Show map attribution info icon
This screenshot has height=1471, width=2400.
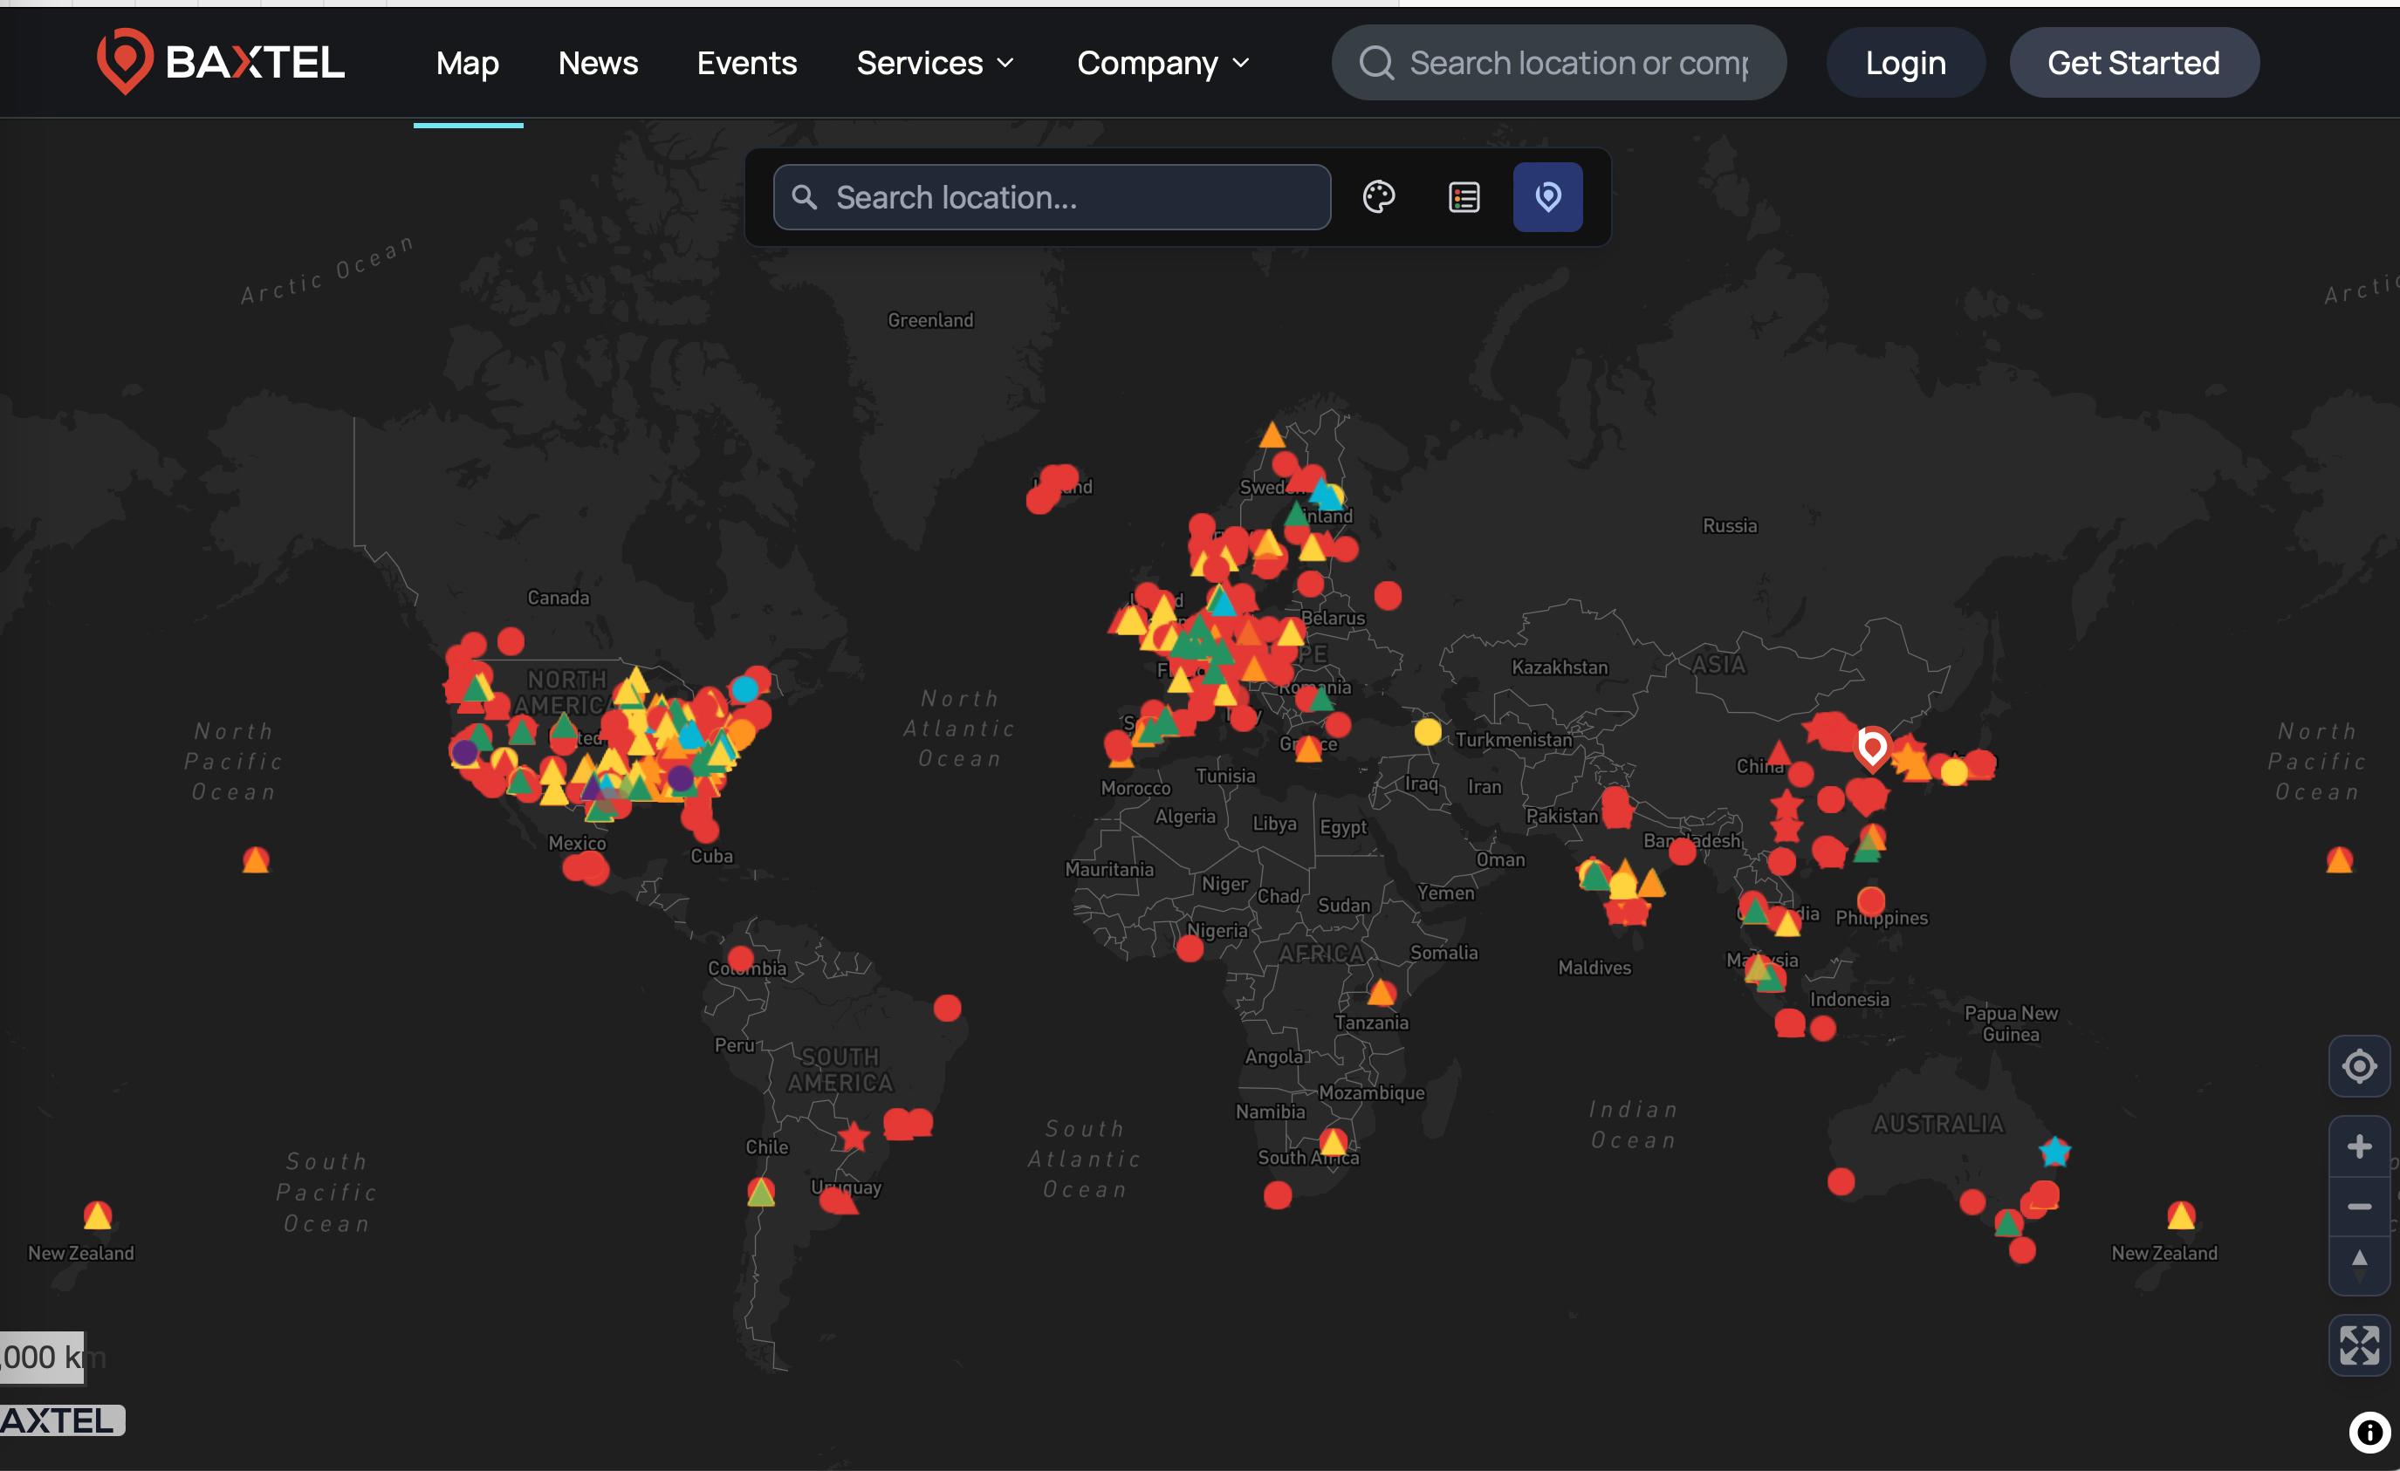[2369, 1433]
